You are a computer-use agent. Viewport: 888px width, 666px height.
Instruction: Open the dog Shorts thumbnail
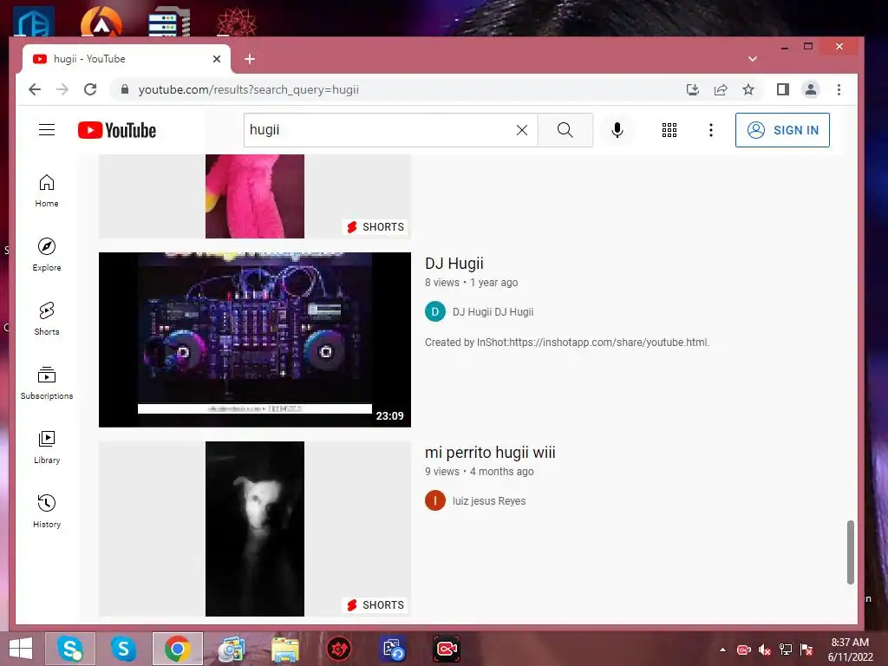click(x=255, y=529)
